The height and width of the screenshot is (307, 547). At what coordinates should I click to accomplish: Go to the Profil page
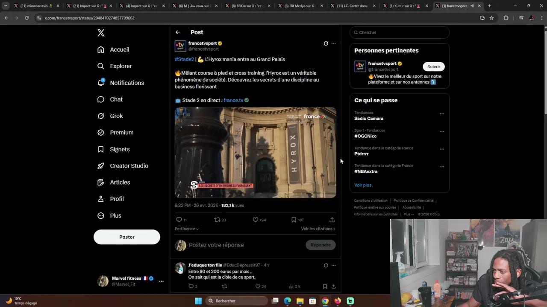(x=110, y=199)
